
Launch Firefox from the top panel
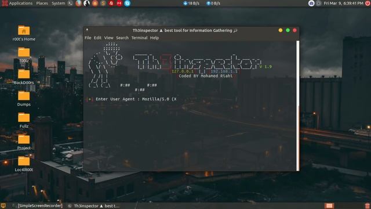[79, 3]
